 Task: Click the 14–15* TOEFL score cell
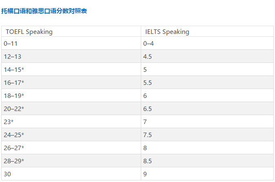coord(14,69)
